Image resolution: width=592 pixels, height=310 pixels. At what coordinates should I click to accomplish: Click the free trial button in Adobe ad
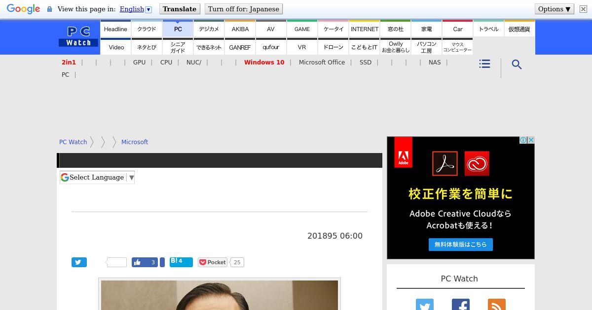pos(461,245)
